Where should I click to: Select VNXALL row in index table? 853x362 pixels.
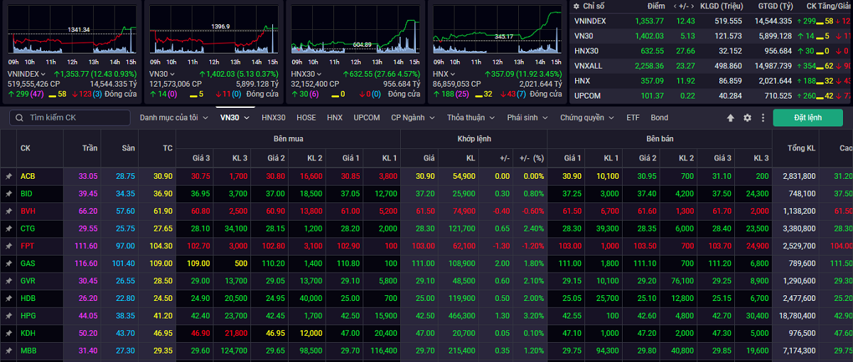(712, 65)
